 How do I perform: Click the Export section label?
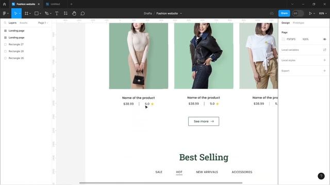pyautogui.click(x=285, y=71)
